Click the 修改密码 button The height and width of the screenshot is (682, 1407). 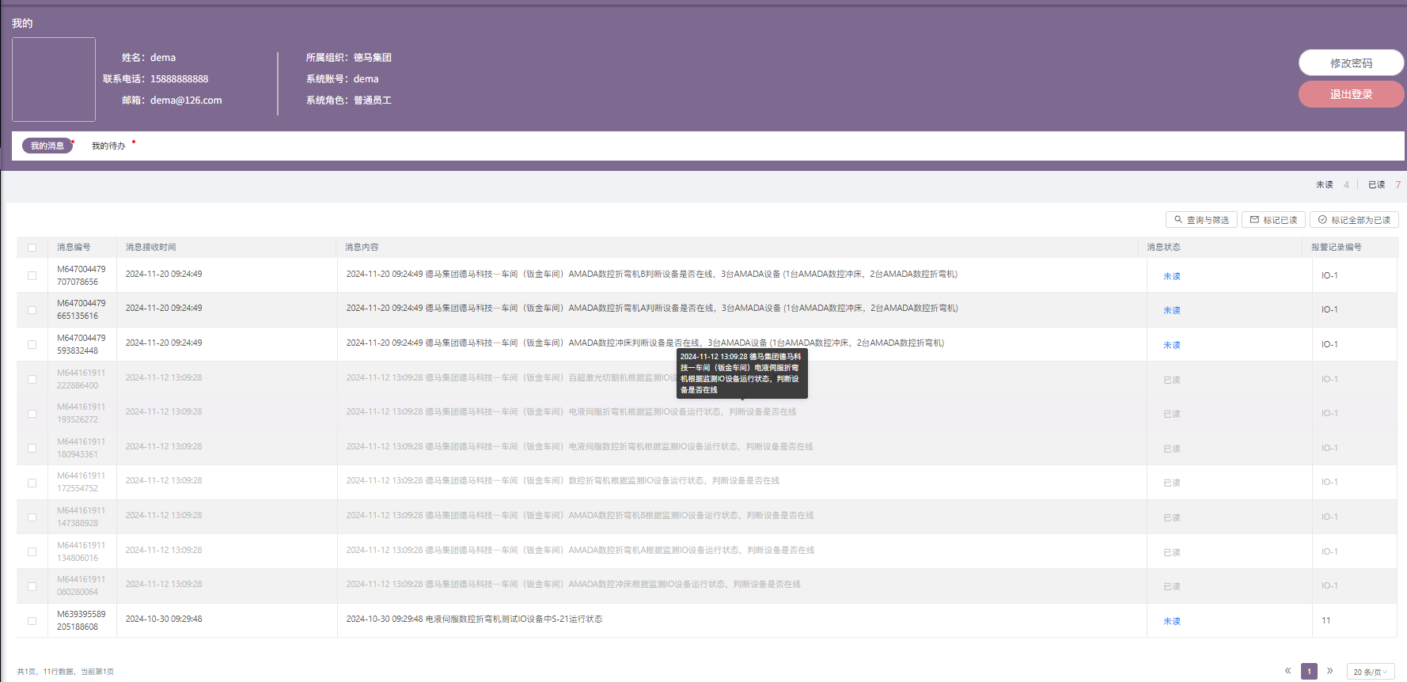[1351, 63]
